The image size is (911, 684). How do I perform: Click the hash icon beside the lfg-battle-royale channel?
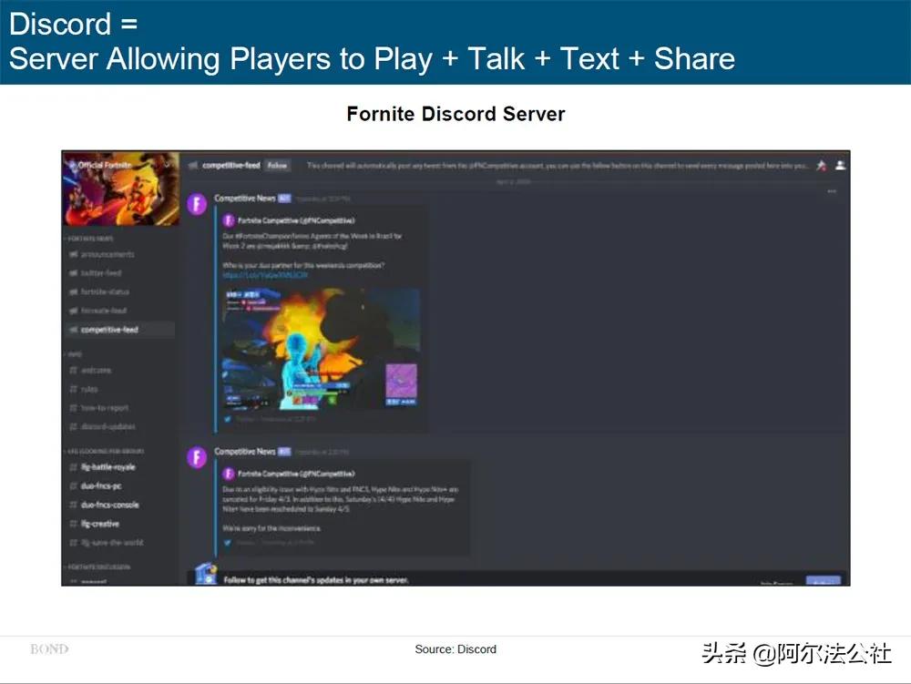74,467
